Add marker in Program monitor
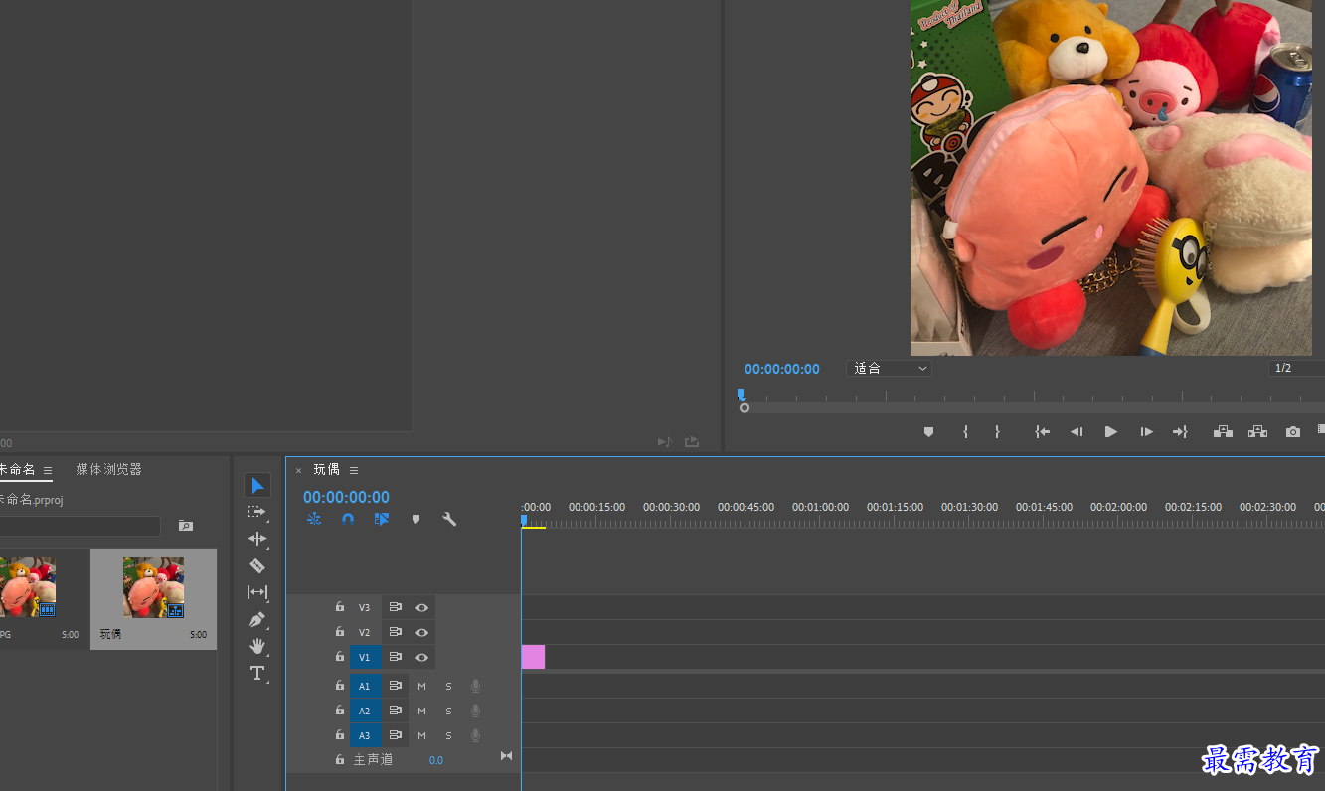This screenshot has width=1325, height=791. pyautogui.click(x=929, y=432)
